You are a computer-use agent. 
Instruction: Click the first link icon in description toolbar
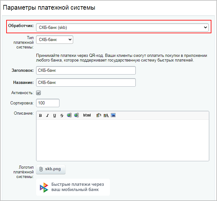[69, 115]
